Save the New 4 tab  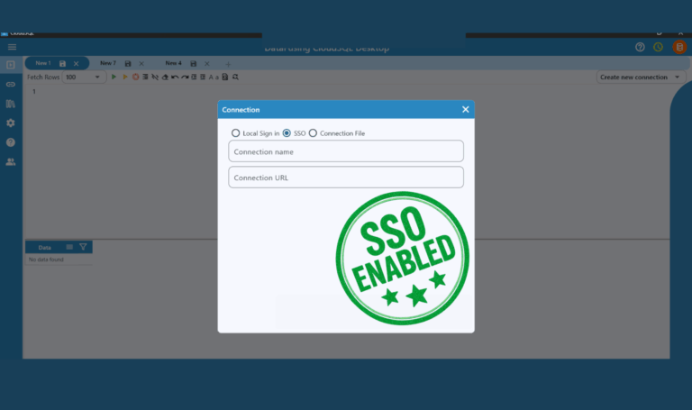pyautogui.click(x=194, y=64)
